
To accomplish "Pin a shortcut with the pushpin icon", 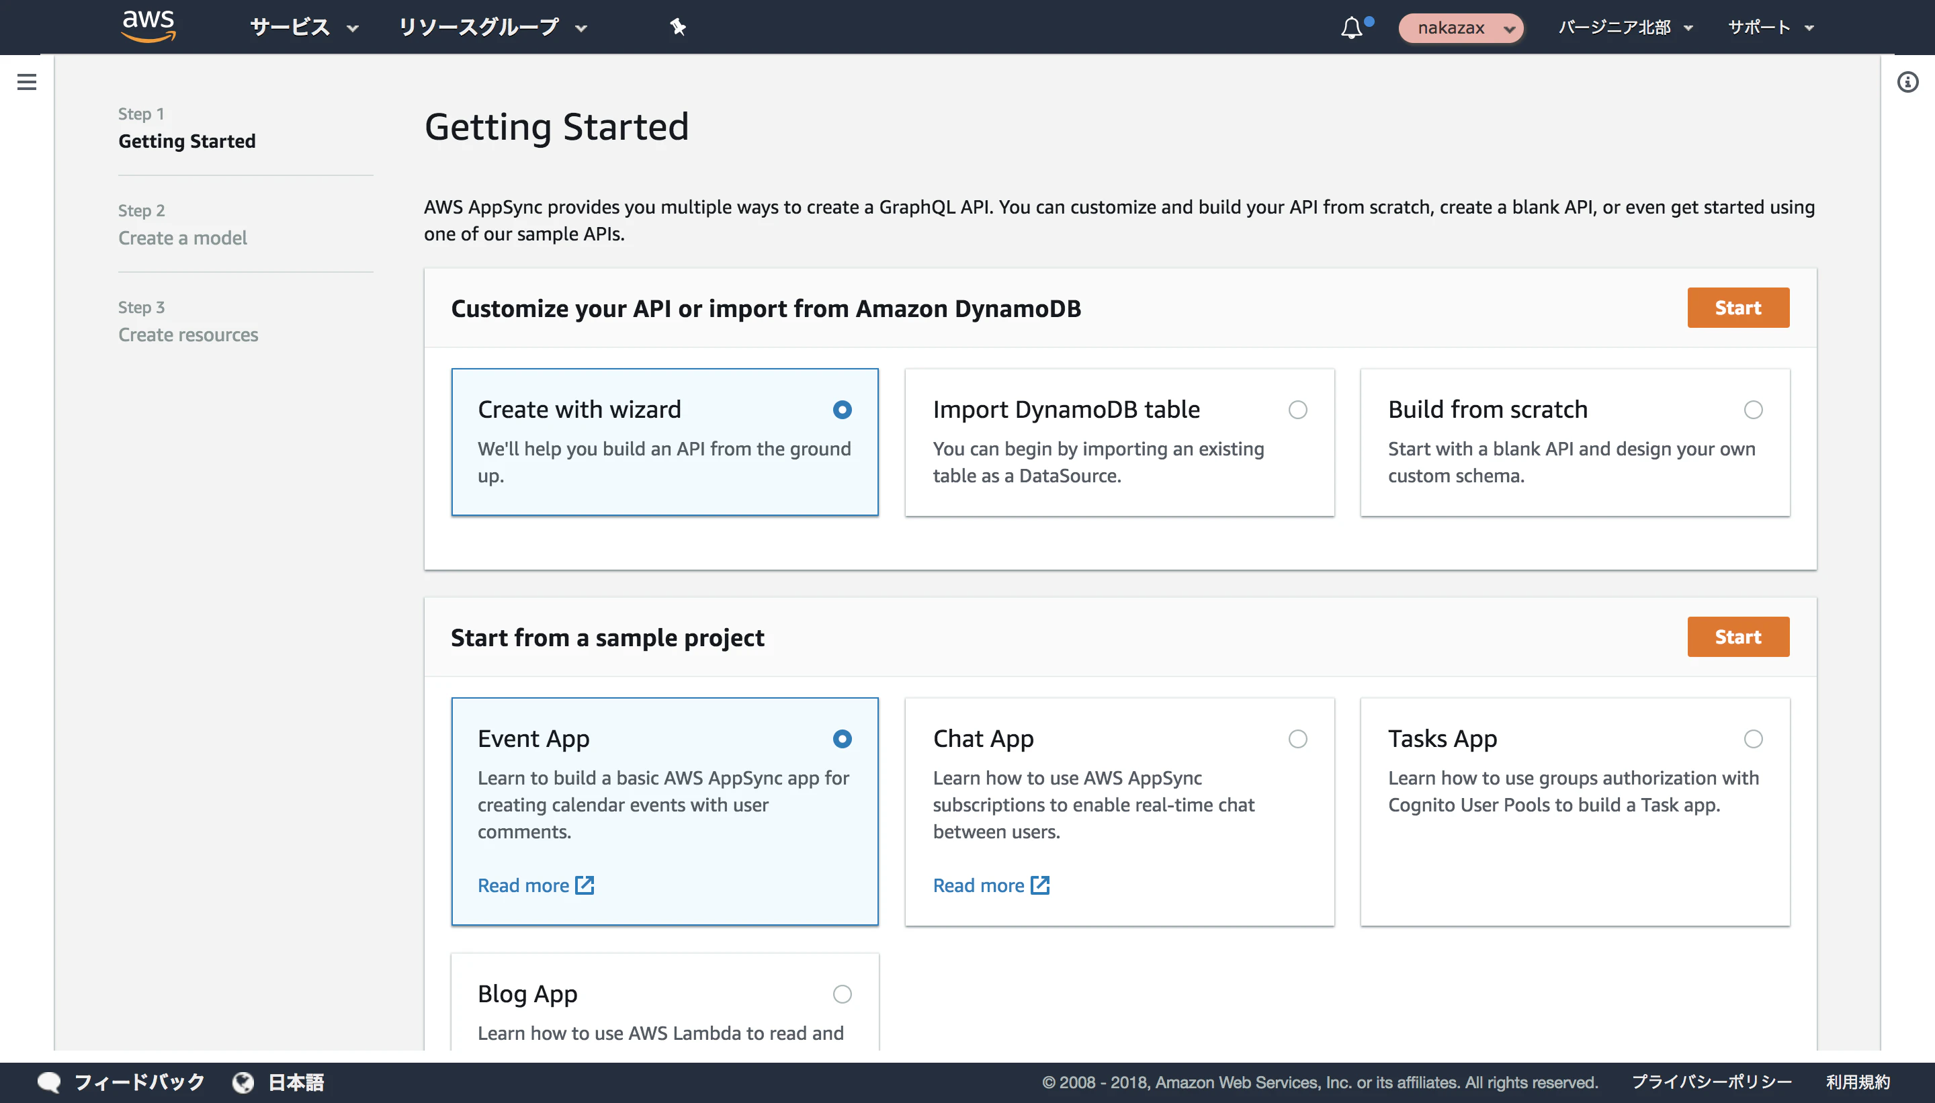I will coord(677,28).
